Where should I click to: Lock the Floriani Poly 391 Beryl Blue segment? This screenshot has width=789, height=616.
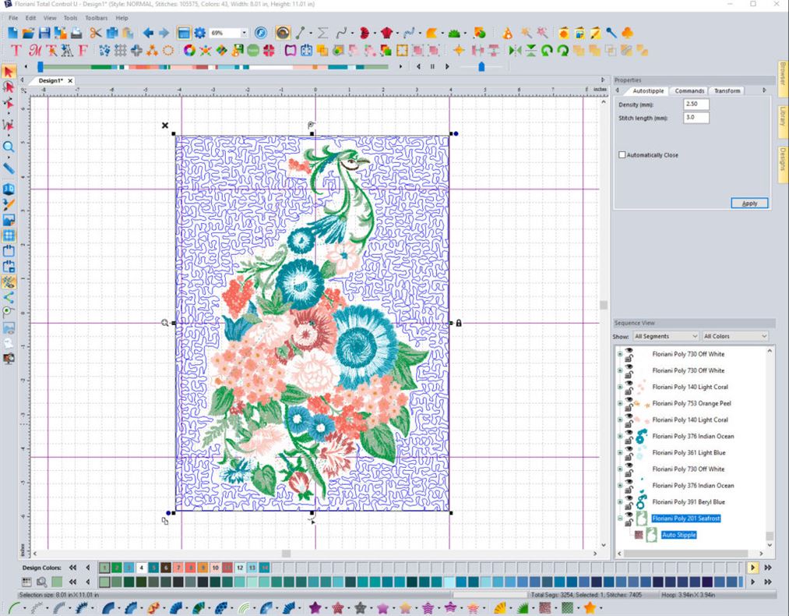click(629, 505)
